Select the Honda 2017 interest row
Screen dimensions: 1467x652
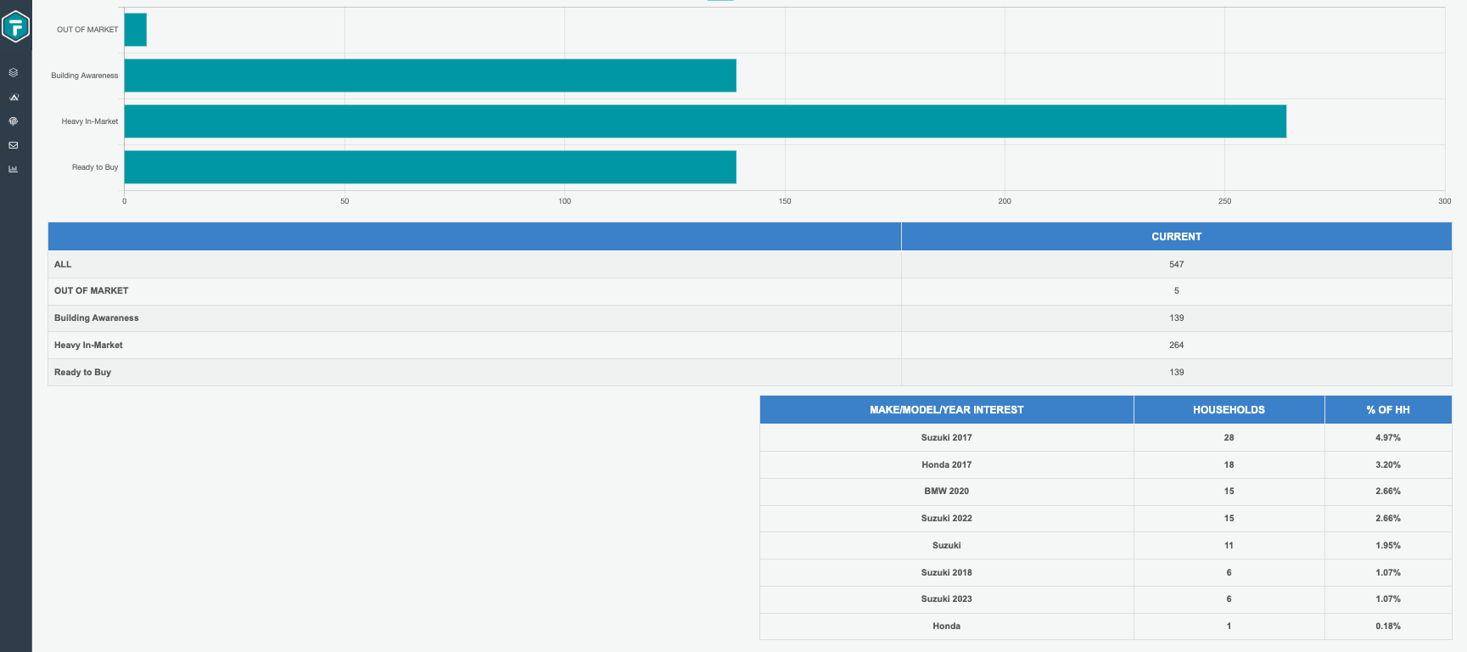[x=946, y=465]
